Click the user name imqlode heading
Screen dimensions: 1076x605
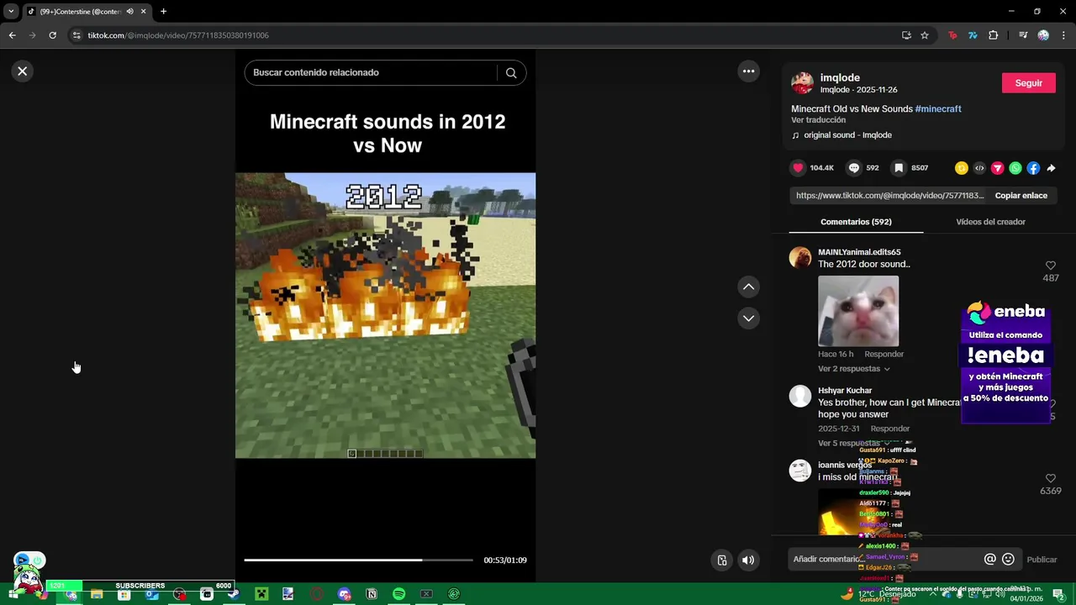[840, 77]
